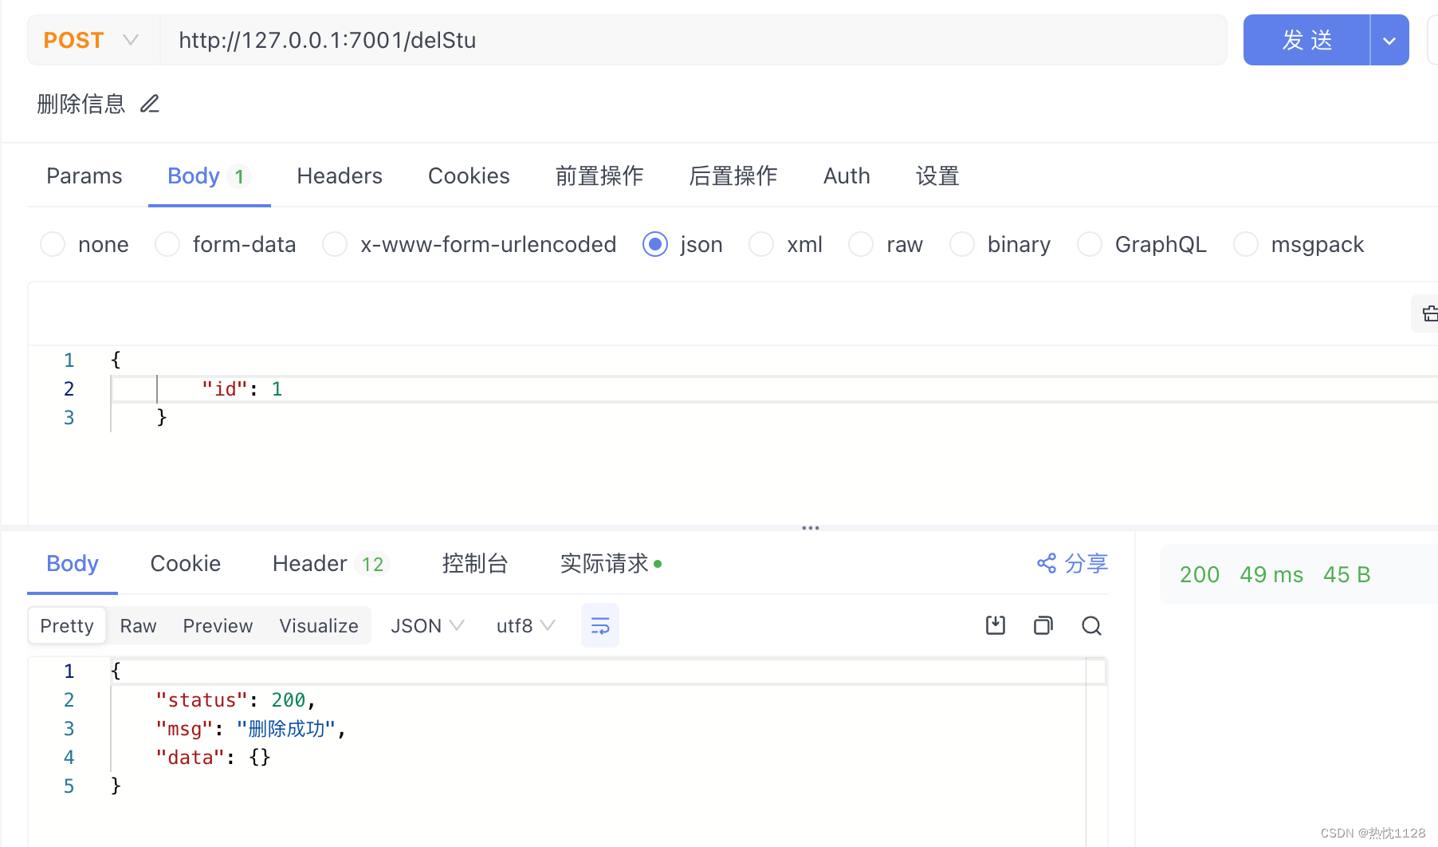The width and height of the screenshot is (1438, 847).
Task: Download the response with the save icon
Action: 996,625
